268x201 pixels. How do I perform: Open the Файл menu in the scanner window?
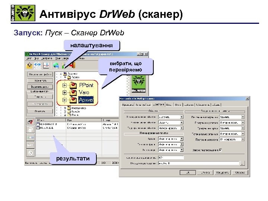click(x=29, y=58)
